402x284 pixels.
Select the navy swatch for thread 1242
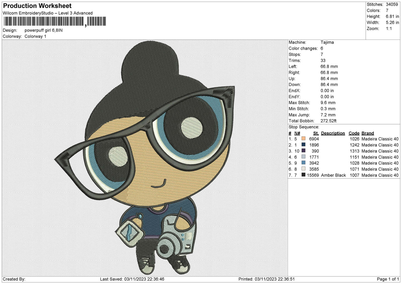[x=304, y=145]
